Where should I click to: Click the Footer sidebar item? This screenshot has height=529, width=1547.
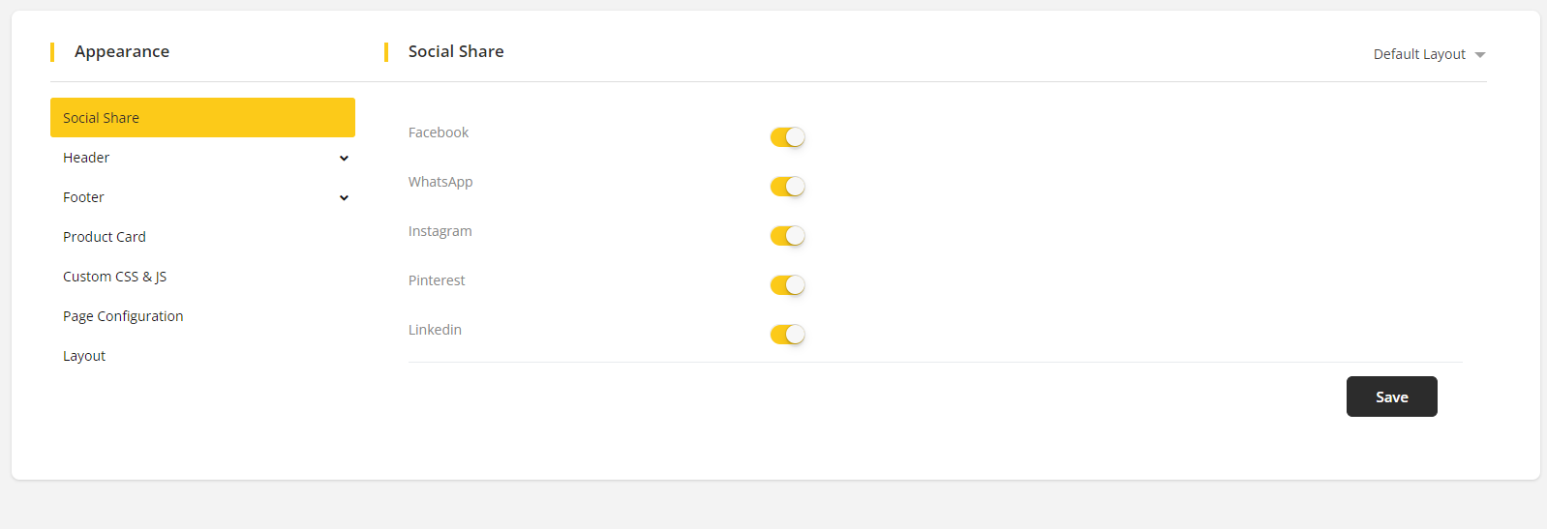pyautogui.click(x=83, y=197)
